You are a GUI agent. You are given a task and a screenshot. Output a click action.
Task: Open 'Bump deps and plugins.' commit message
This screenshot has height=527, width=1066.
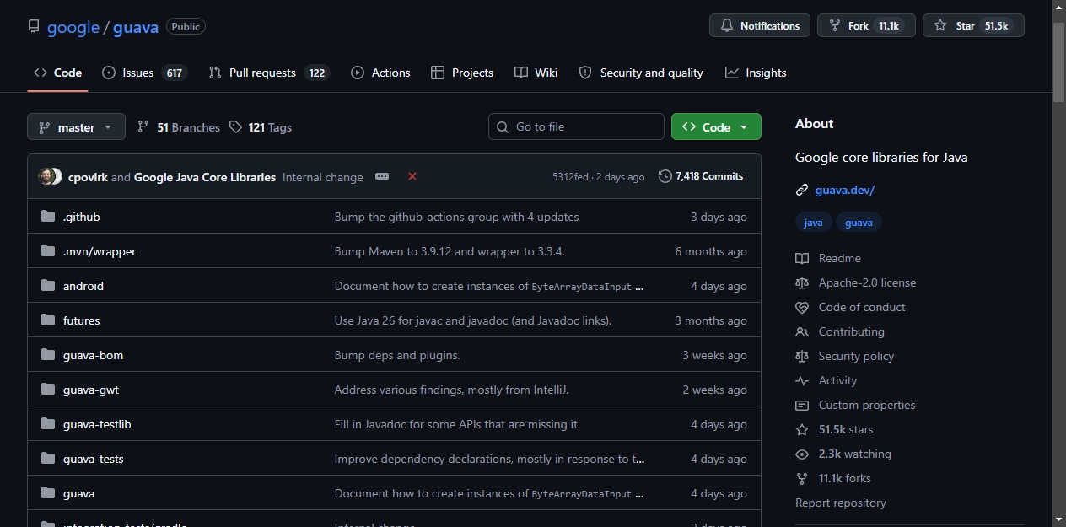tap(397, 355)
